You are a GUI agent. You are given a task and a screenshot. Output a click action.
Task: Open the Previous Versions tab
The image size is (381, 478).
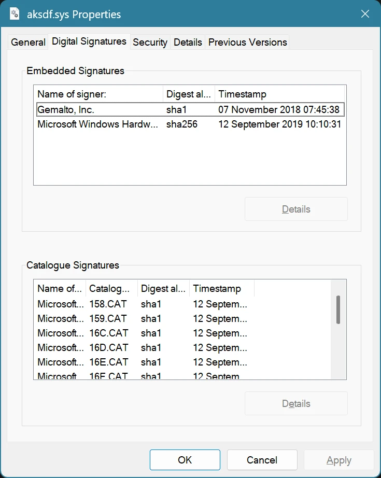pos(247,42)
